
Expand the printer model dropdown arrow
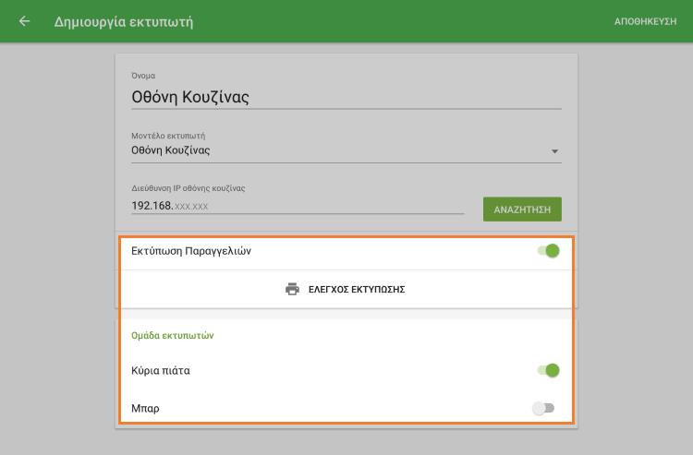(x=554, y=150)
